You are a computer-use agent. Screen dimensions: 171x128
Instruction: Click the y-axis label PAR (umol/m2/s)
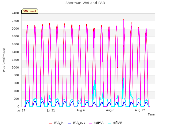(x=4, y=60)
